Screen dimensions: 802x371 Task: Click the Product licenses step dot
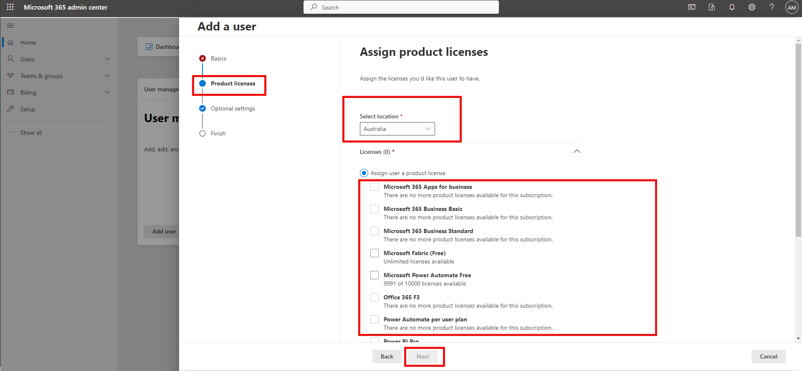[x=202, y=83]
